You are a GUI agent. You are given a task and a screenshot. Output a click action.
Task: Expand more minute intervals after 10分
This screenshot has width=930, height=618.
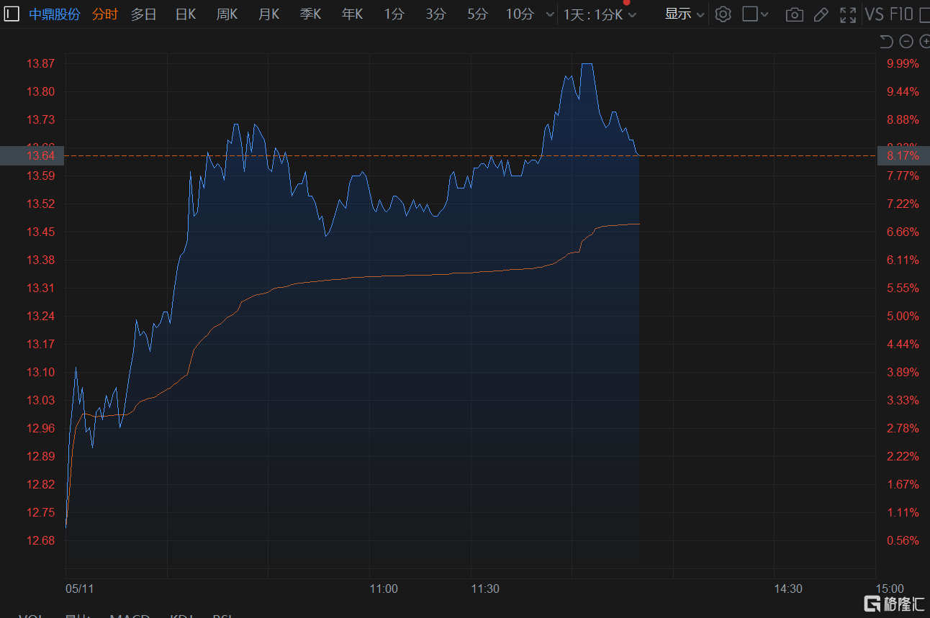click(x=550, y=14)
